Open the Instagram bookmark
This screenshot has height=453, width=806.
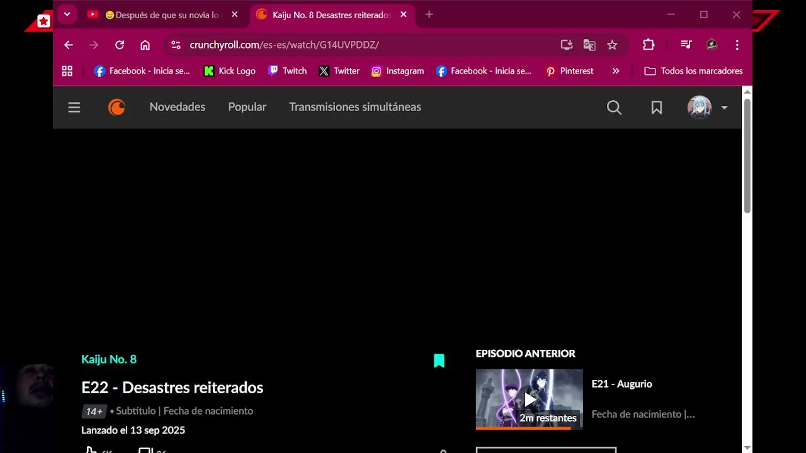pos(397,71)
